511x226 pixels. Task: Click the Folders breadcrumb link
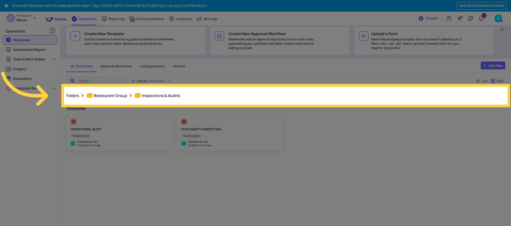tap(73, 96)
